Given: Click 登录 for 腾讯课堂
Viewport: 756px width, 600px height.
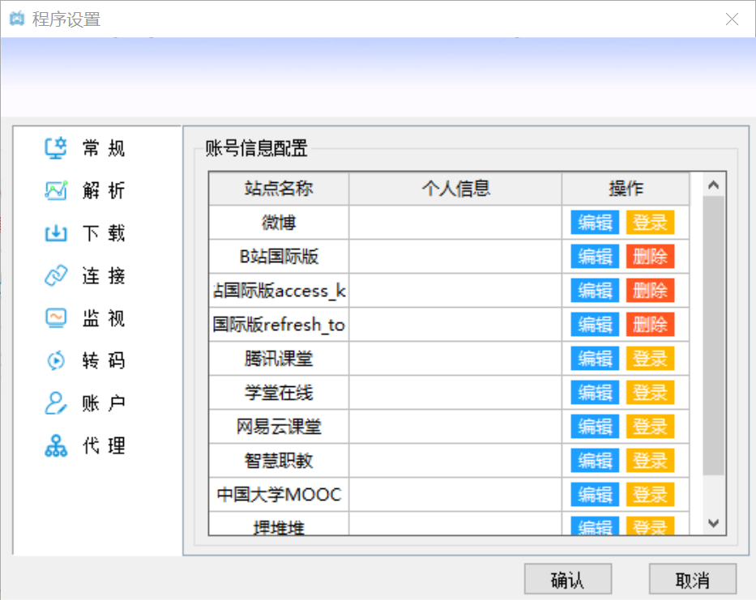Looking at the screenshot, I should 650,359.
